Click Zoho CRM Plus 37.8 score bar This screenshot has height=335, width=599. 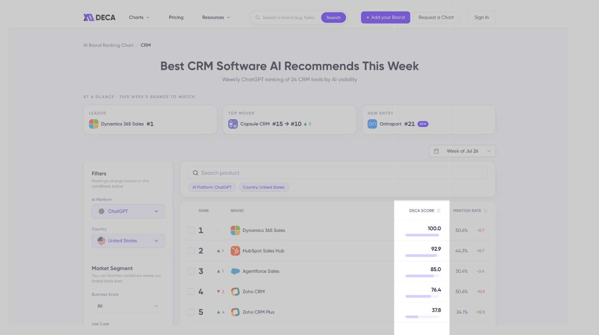coord(422,317)
